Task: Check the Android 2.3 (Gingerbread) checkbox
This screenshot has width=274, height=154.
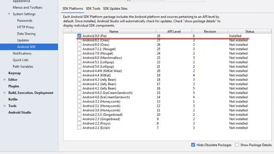Action: 79,119
